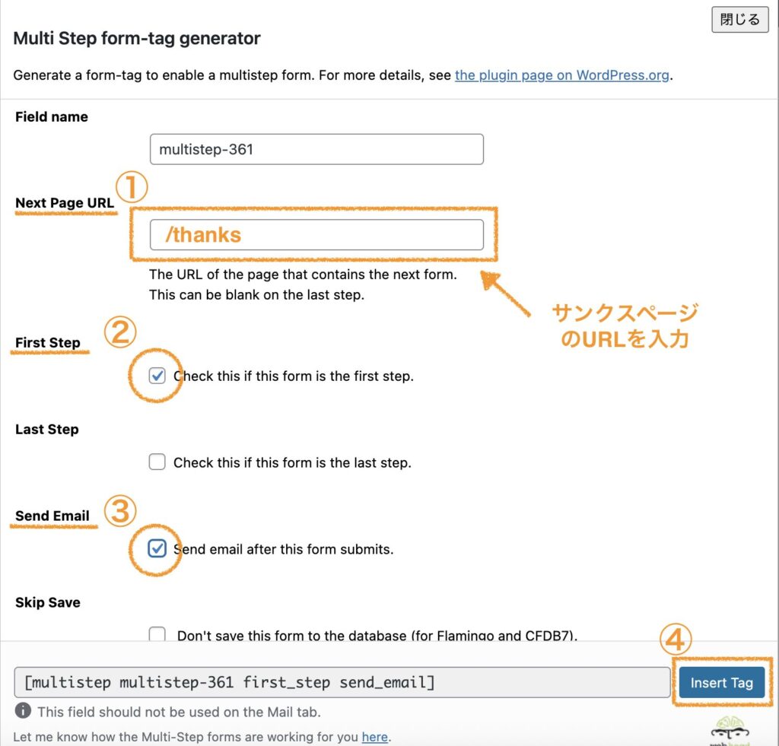Click the info icon beside Mail tab warning
This screenshot has width=779, height=746.
23,711
